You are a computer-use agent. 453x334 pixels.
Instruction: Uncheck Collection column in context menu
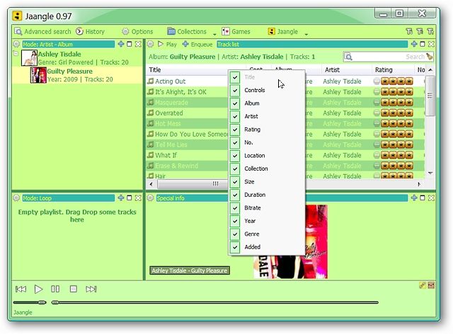pos(266,168)
